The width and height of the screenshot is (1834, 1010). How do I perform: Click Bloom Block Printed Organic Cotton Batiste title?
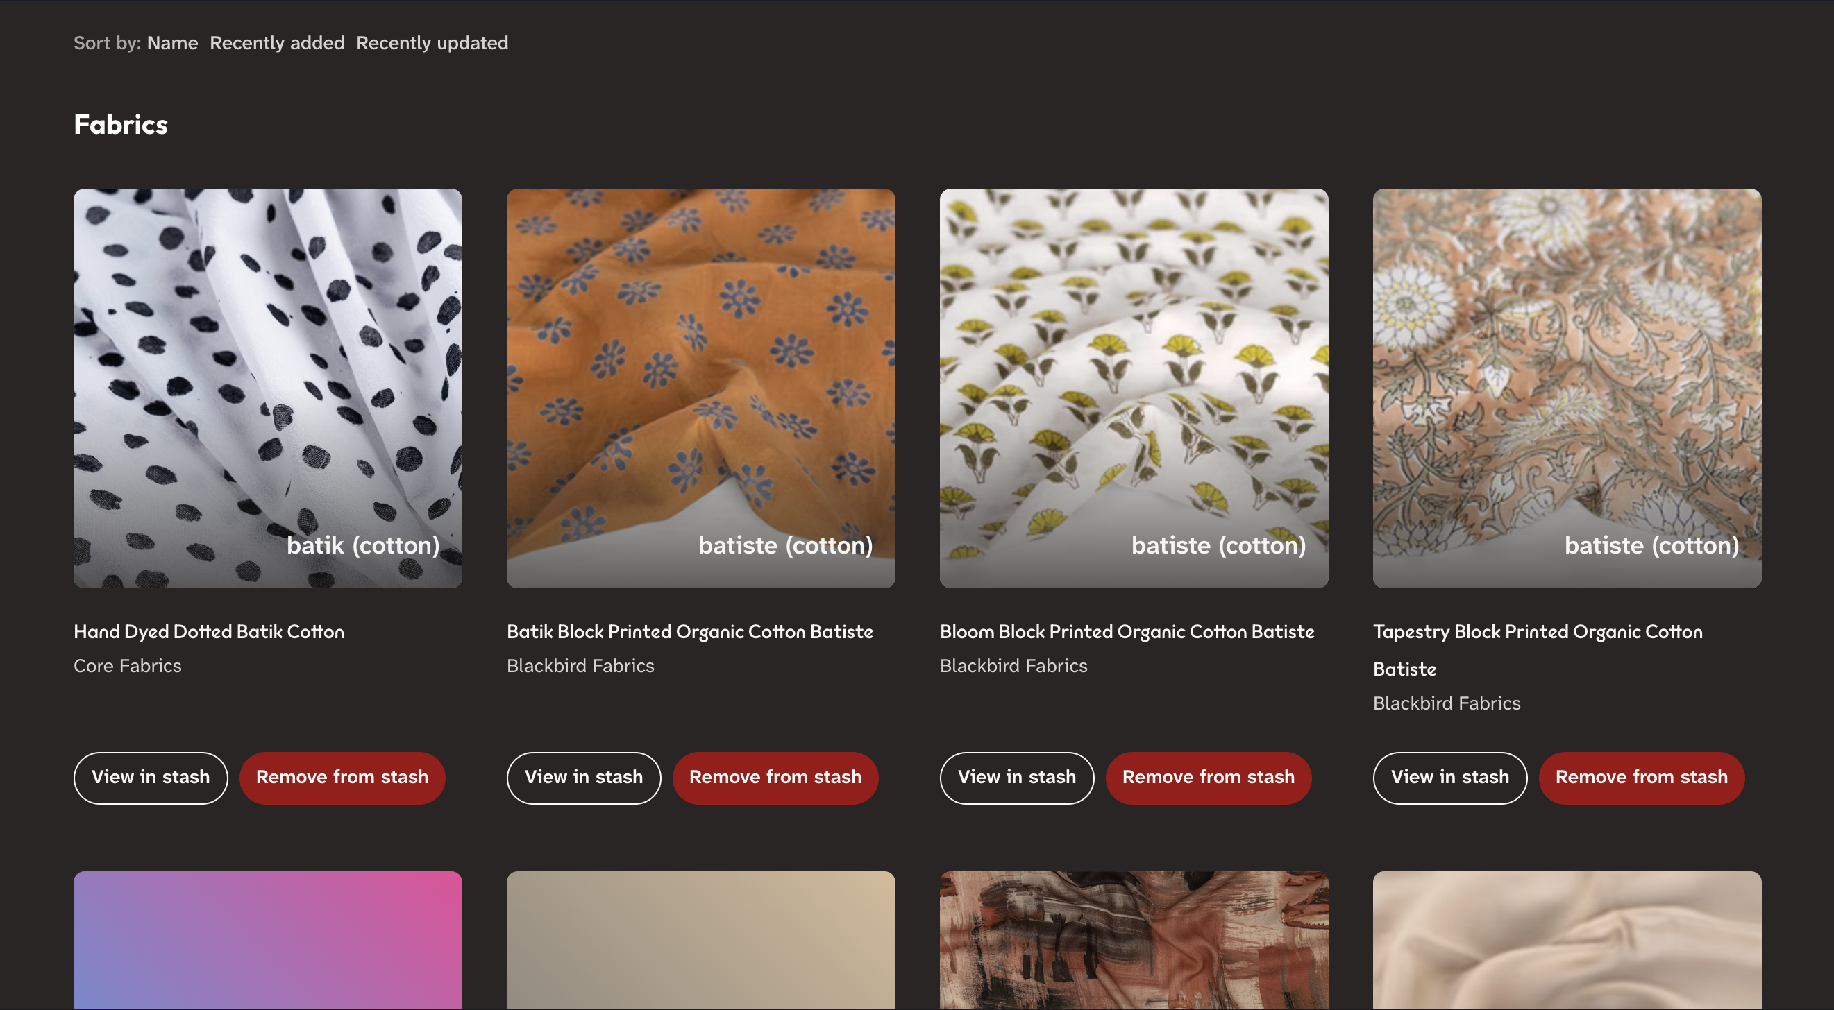tap(1127, 632)
